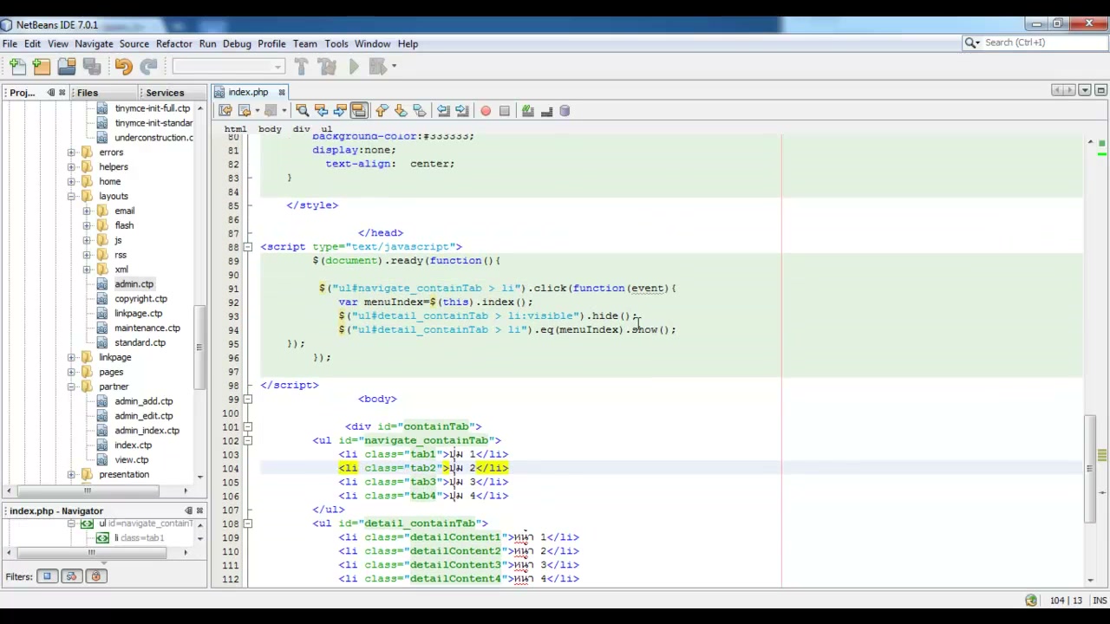Select admin_edit.ctp in the file tree
The width and height of the screenshot is (1110, 624).
[143, 416]
